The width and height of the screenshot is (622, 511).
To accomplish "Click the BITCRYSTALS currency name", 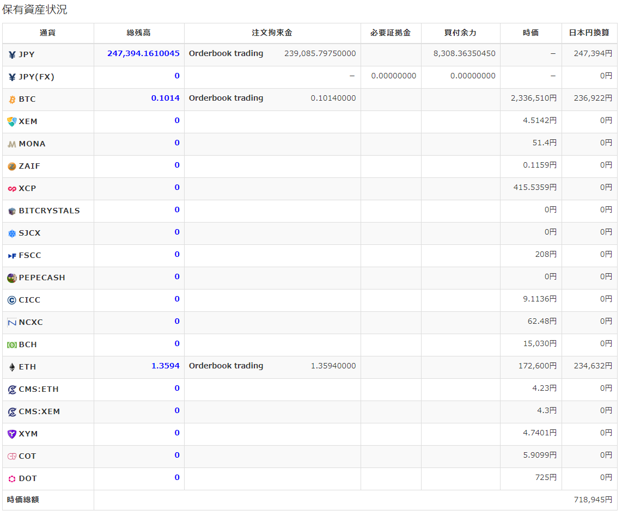I will [x=49, y=211].
